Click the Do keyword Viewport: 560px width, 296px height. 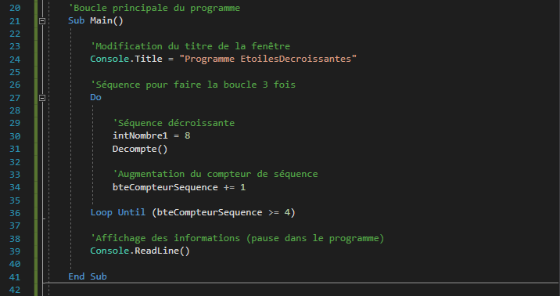point(95,97)
